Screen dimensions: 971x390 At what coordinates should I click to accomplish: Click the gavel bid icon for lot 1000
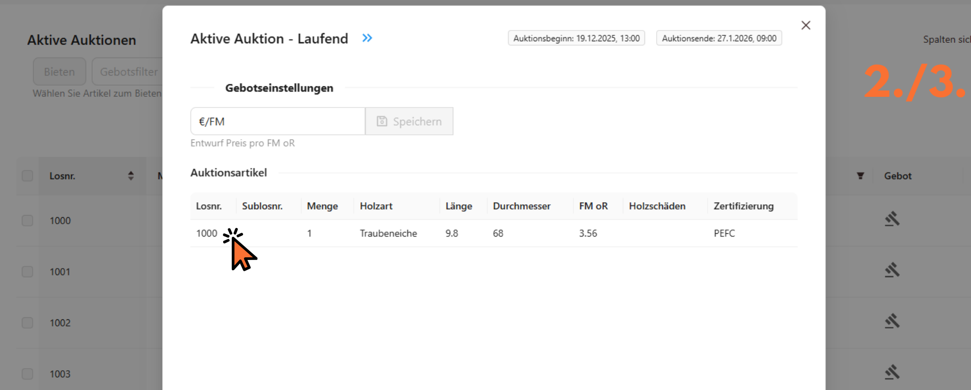pyautogui.click(x=892, y=219)
